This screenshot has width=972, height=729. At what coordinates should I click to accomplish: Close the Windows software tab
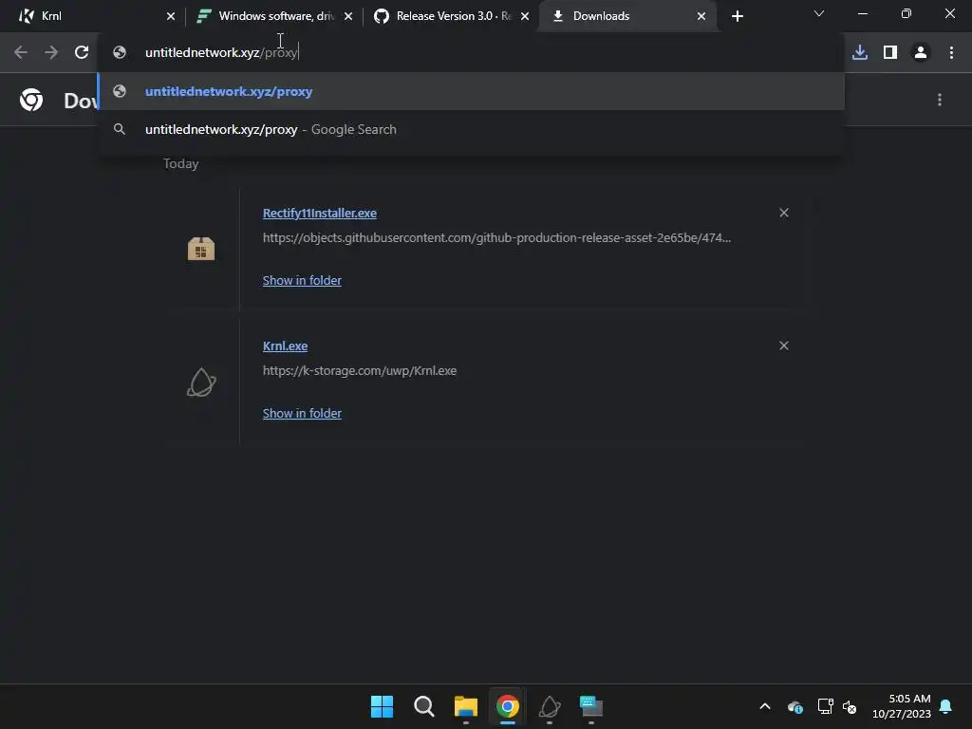(348, 16)
